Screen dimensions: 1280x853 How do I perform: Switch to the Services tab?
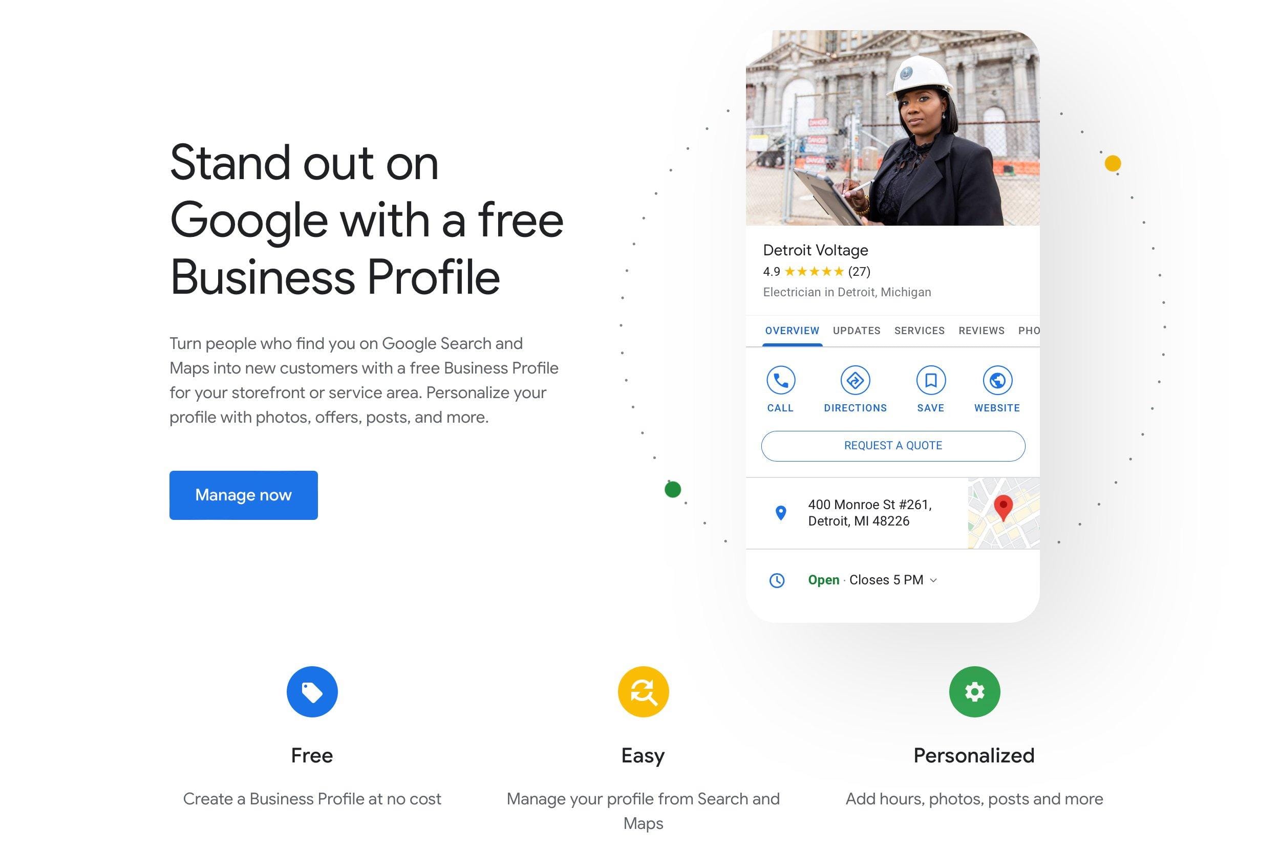point(918,331)
